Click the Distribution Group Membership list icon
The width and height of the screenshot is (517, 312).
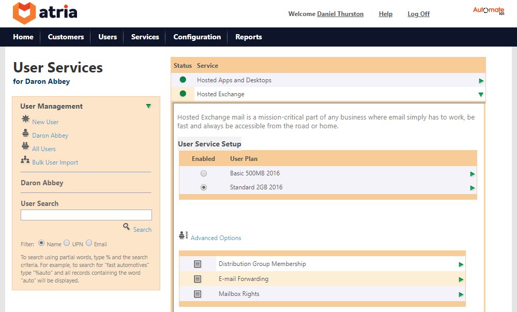pyautogui.click(x=197, y=264)
